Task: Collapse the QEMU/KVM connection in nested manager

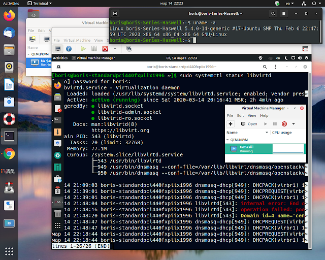Action: tap(227, 140)
